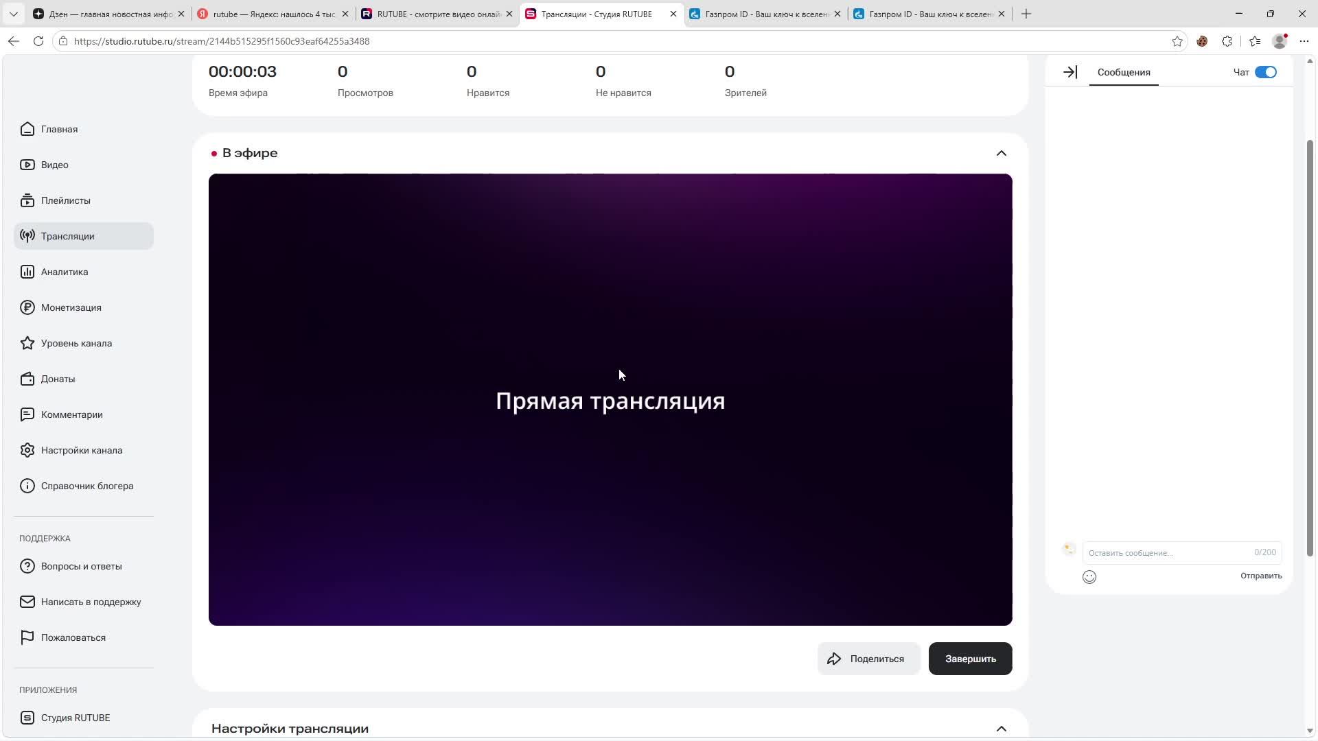This screenshot has width=1318, height=741.
Task: Click the 0/200 character counter
Action: pos(1265,552)
